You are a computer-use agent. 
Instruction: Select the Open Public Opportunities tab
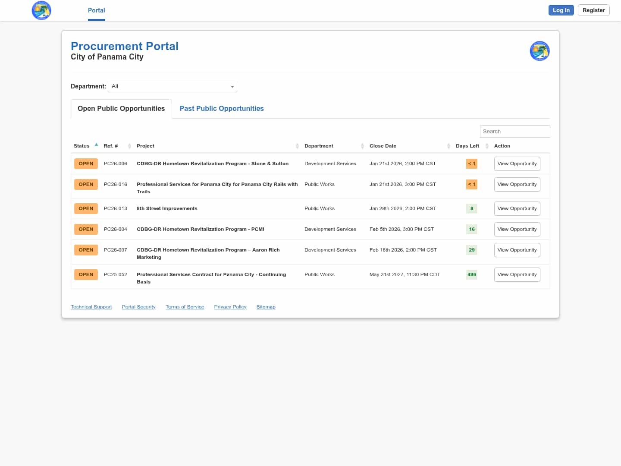[x=121, y=109]
